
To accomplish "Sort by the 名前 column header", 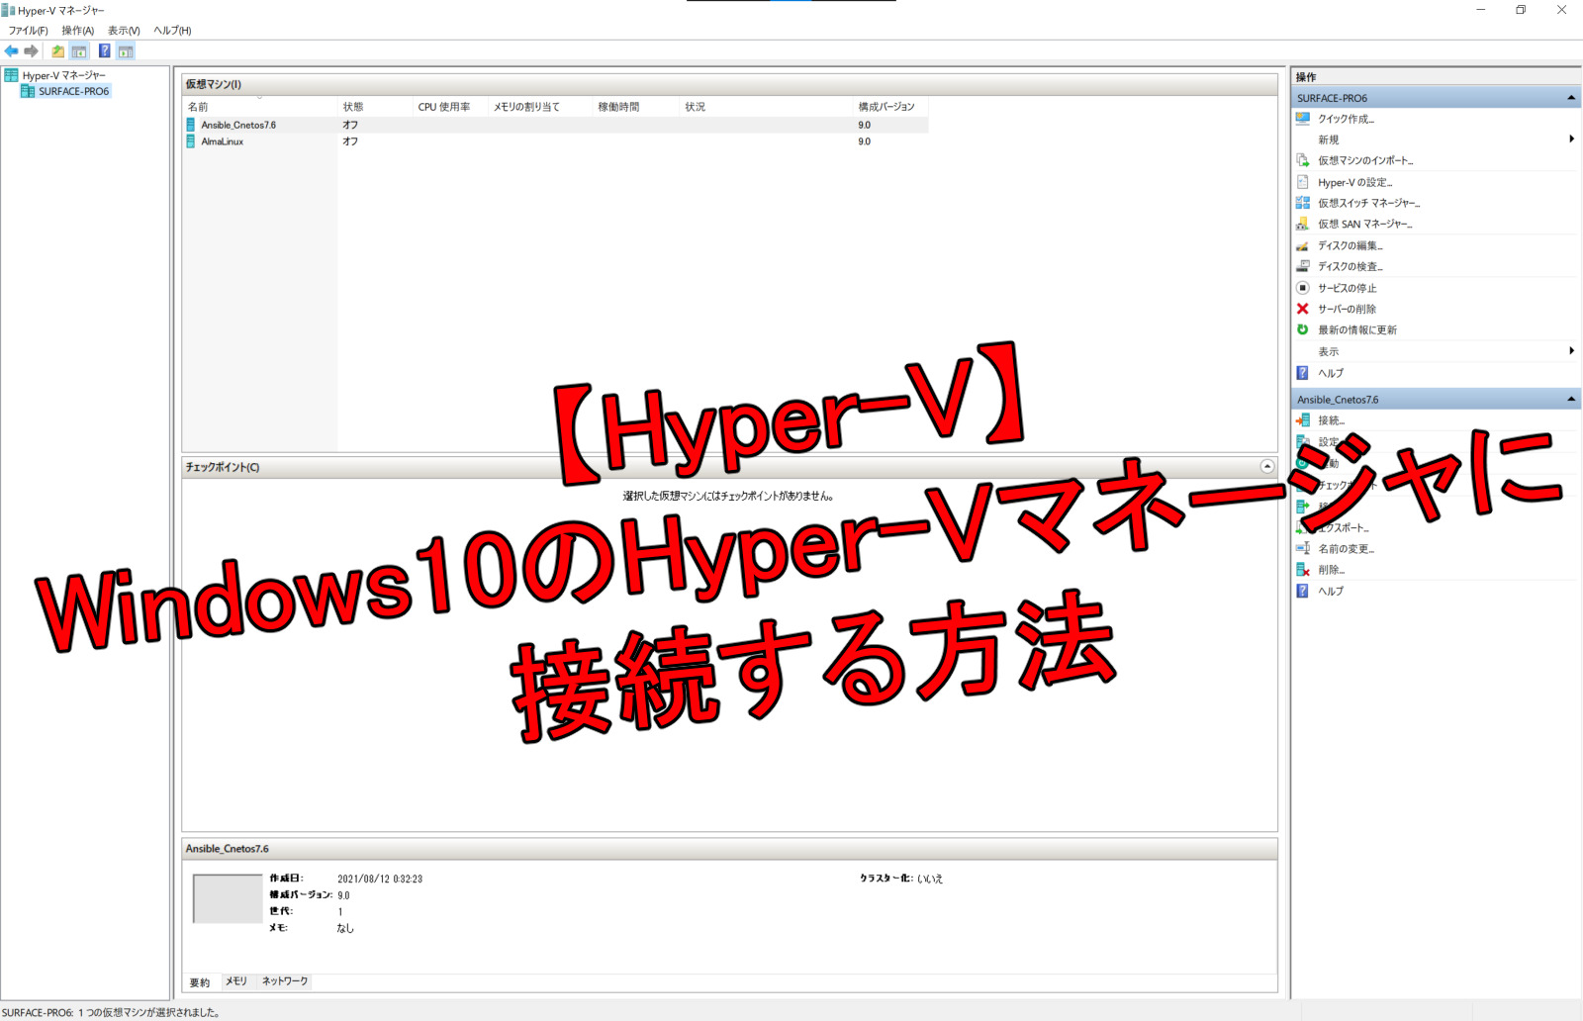I will 260,107.
